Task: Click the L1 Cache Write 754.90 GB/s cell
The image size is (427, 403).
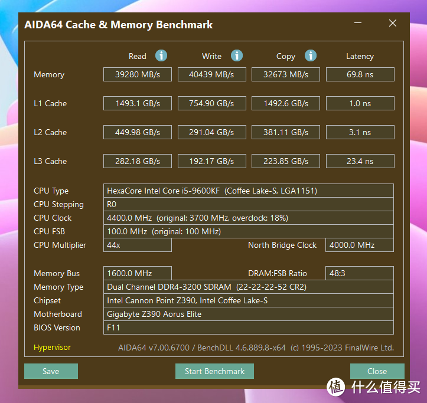Action: pos(212,103)
